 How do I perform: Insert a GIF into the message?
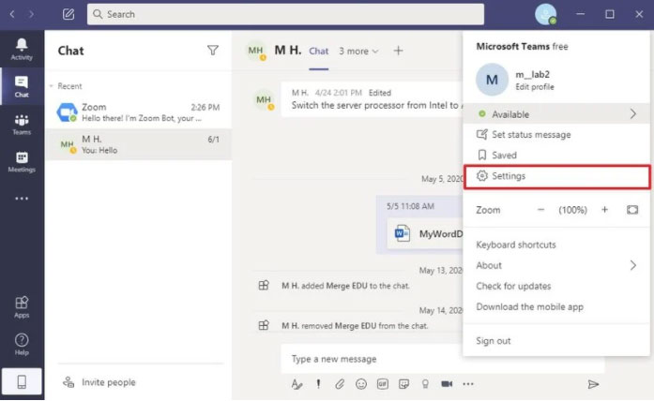(x=382, y=384)
